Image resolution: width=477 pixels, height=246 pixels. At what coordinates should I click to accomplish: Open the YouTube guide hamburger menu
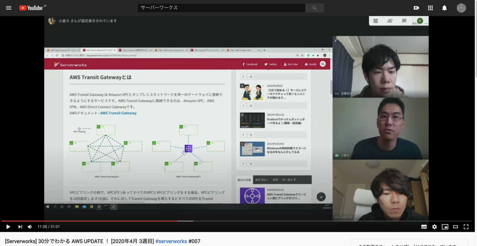(9, 8)
